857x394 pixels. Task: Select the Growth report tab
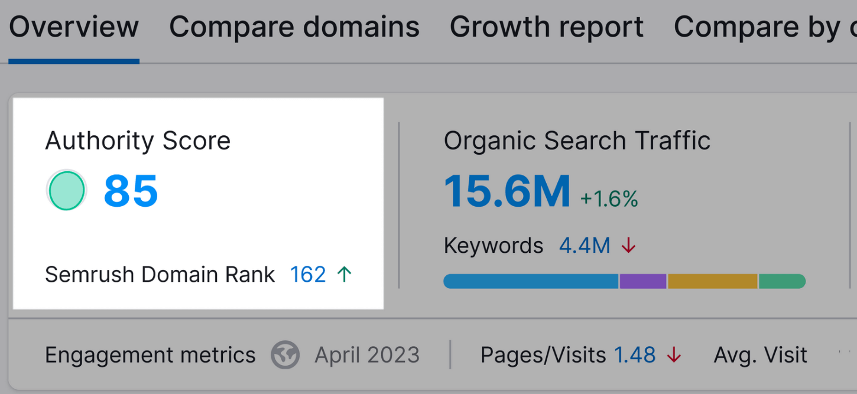pos(547,27)
